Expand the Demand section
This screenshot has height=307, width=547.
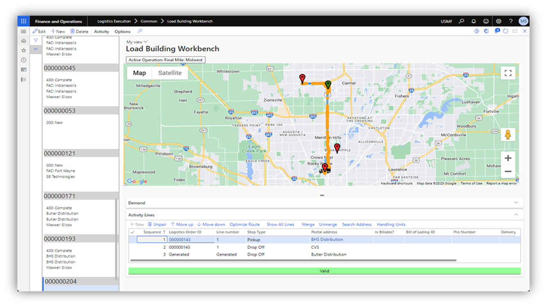point(324,203)
